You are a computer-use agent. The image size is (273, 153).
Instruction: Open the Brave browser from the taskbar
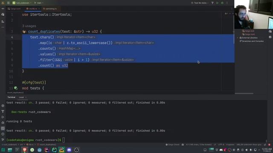pos(25,150)
